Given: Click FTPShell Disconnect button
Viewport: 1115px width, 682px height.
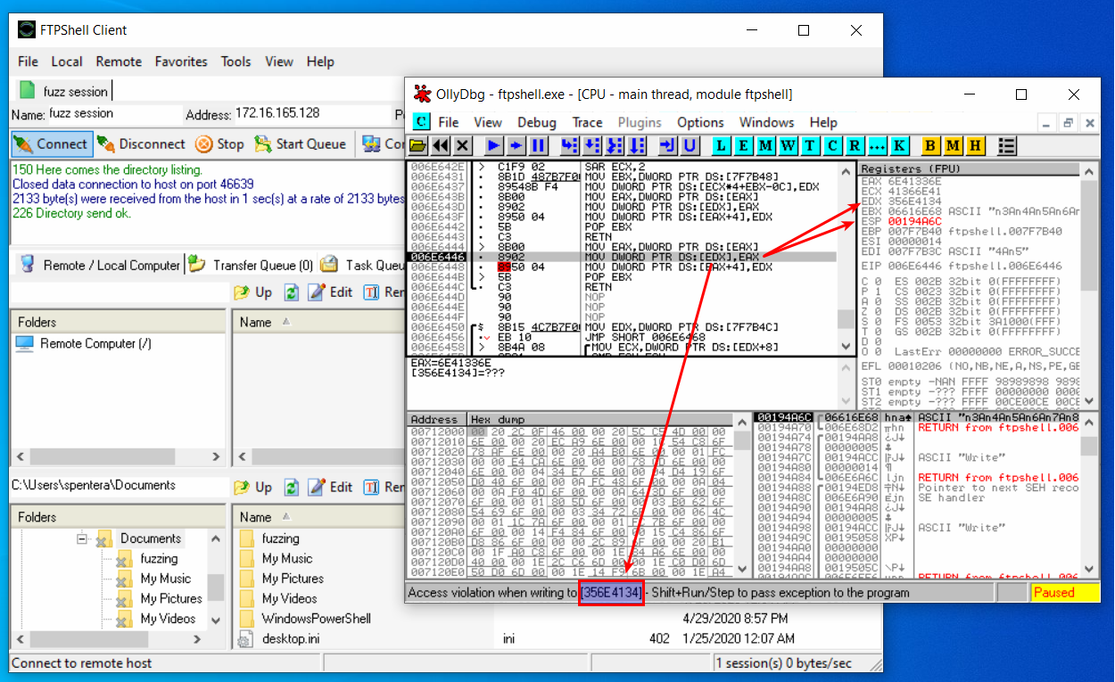Looking at the screenshot, I should click(140, 144).
